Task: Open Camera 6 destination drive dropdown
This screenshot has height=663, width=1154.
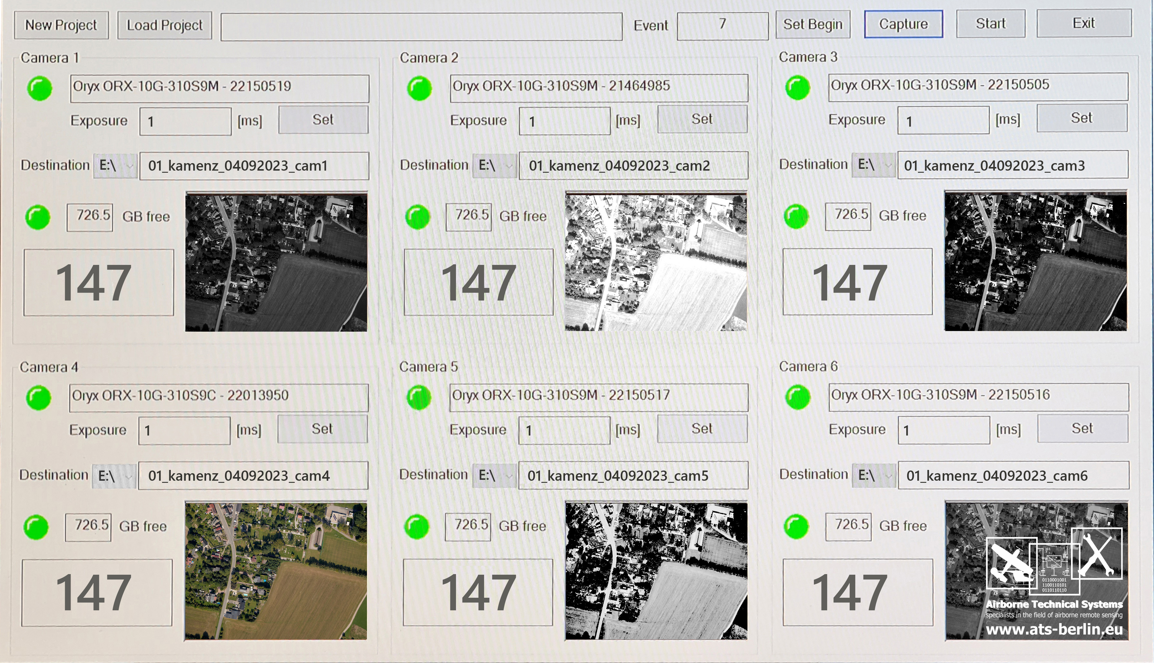Action: [x=874, y=475]
